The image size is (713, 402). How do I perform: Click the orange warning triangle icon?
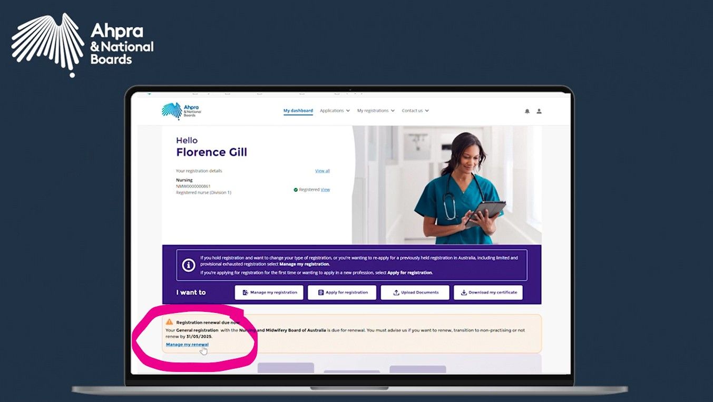tap(169, 321)
